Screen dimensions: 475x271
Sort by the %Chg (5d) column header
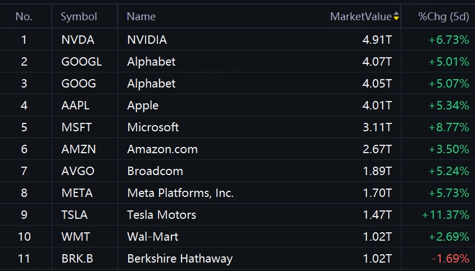pos(444,16)
